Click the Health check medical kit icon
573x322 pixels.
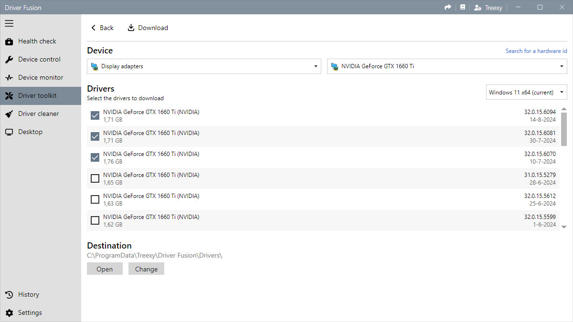point(9,42)
